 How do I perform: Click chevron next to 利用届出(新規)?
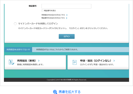(x=39, y=61)
